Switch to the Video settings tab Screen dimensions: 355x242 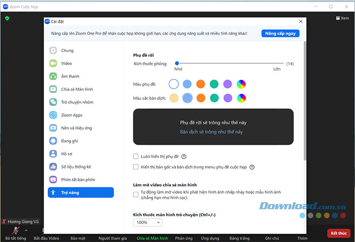pos(81,63)
